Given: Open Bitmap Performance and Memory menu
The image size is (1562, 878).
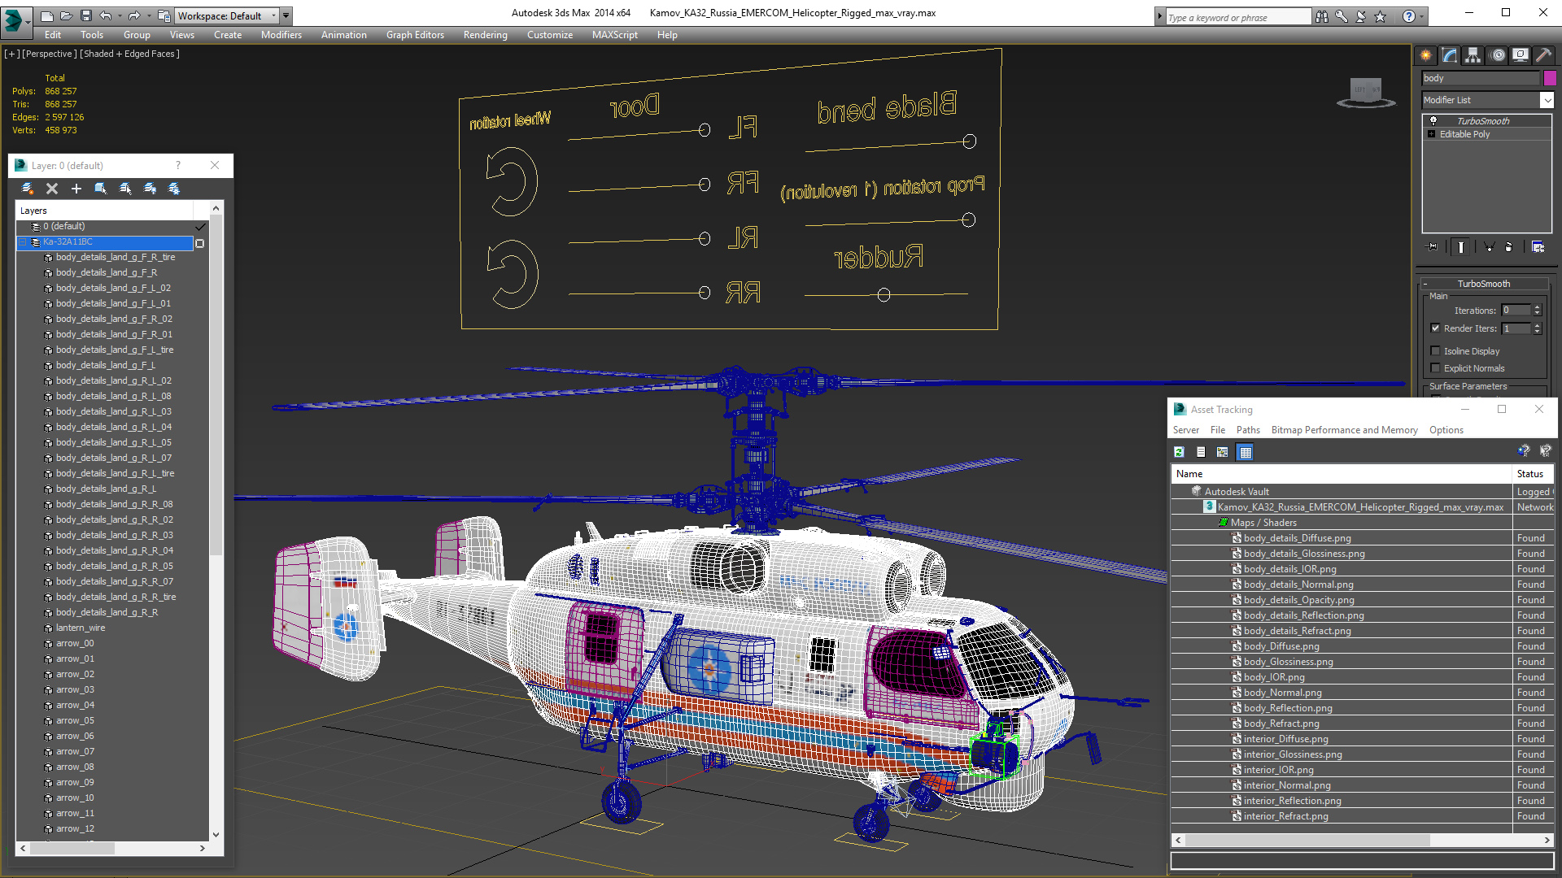Looking at the screenshot, I should click(1344, 430).
